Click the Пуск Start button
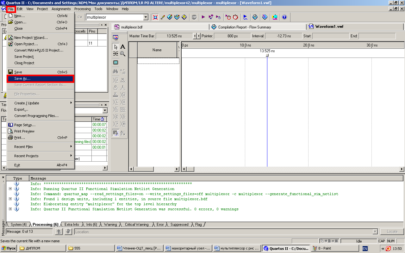The width and height of the screenshot is (405, 253). click(9, 248)
